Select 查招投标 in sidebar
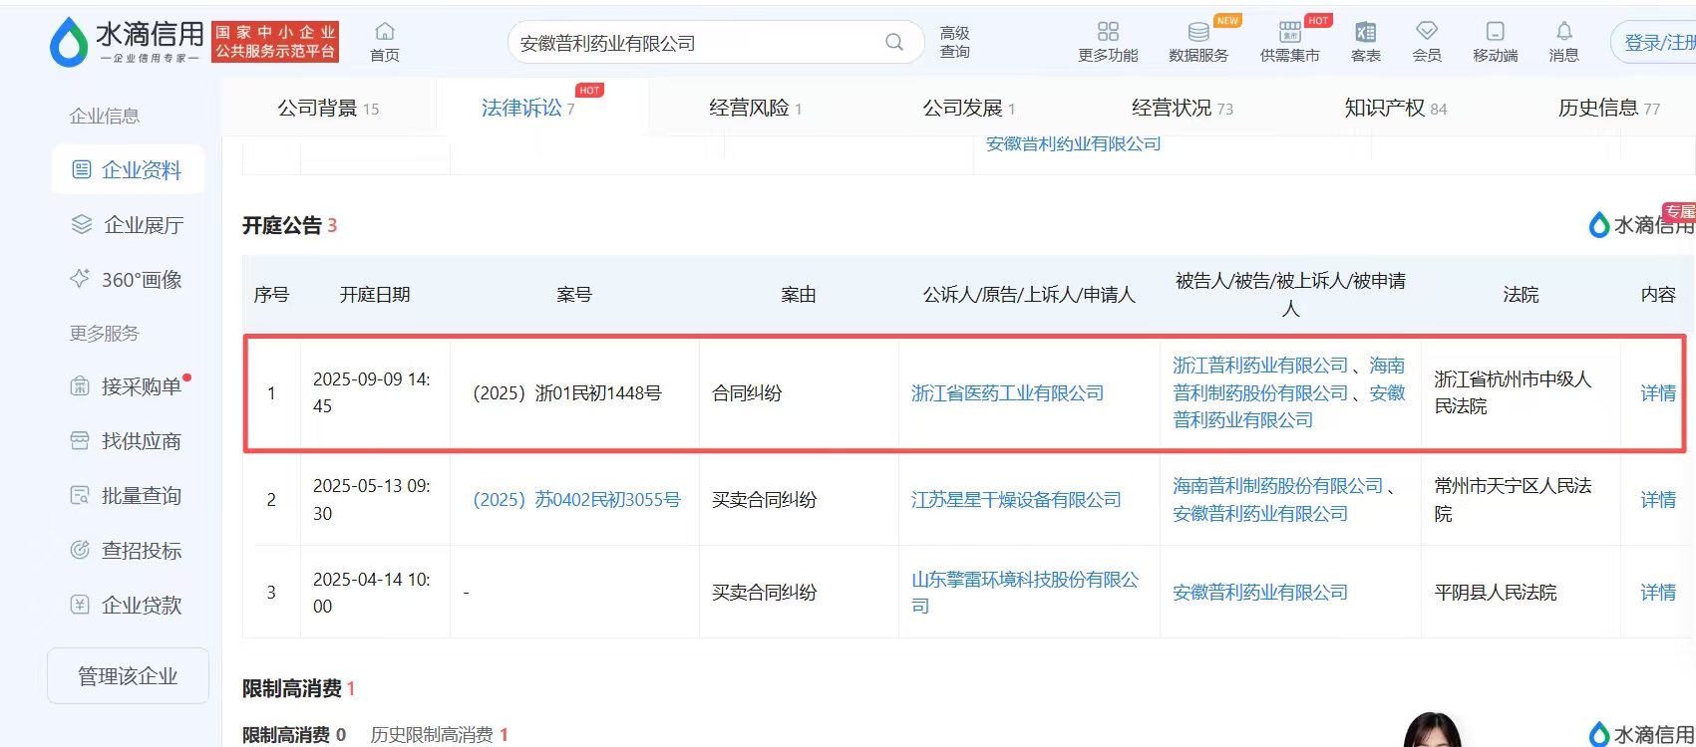 128,551
